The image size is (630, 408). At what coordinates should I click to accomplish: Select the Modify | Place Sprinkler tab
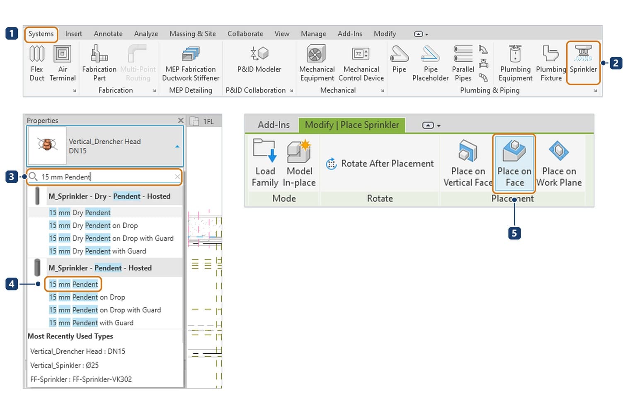pos(352,125)
